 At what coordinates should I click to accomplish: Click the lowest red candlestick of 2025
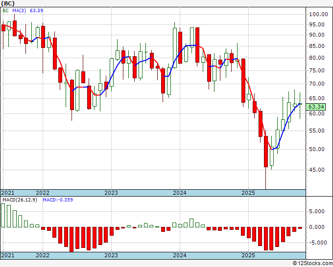(266, 152)
